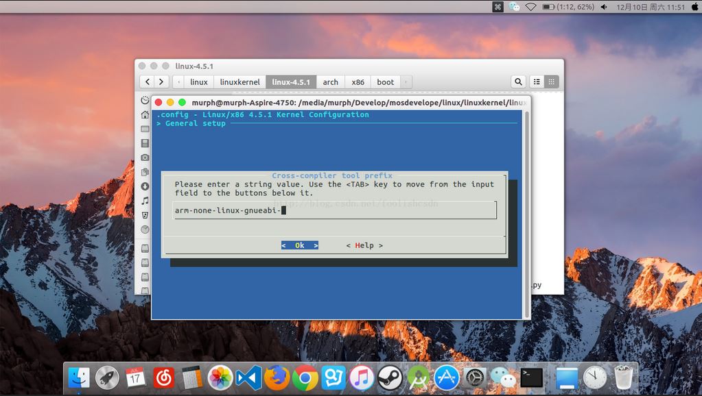Screen dimensions: 702x396
Task: Minimize the terminal with yellow button
Action: 170,102
